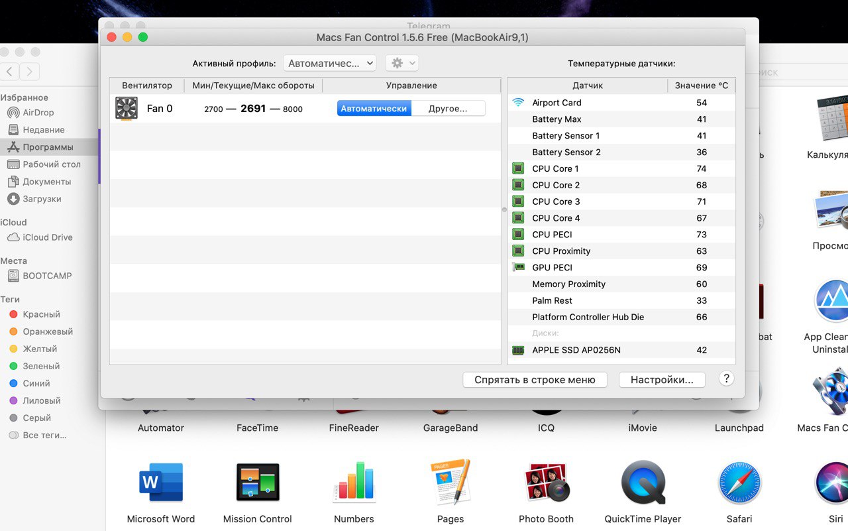Open the gear profile options dropdown
This screenshot has height=531, width=848.
[x=401, y=63]
